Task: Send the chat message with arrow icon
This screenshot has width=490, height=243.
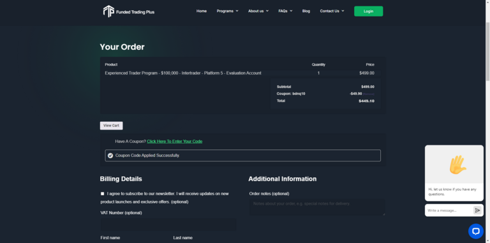Action: click(x=477, y=210)
